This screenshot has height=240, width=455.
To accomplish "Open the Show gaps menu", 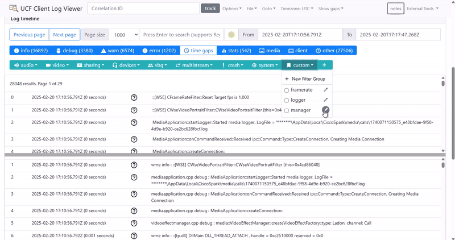I will coord(330,9).
